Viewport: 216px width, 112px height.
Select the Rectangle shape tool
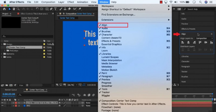click(47, 9)
